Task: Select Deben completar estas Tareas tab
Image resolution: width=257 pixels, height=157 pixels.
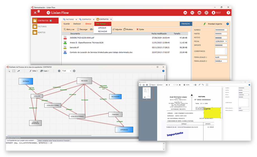Action: [54, 141]
